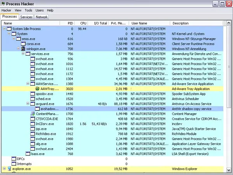Sort by the I/O Total column header
This screenshot has height=175, width=233.
coord(98,23)
